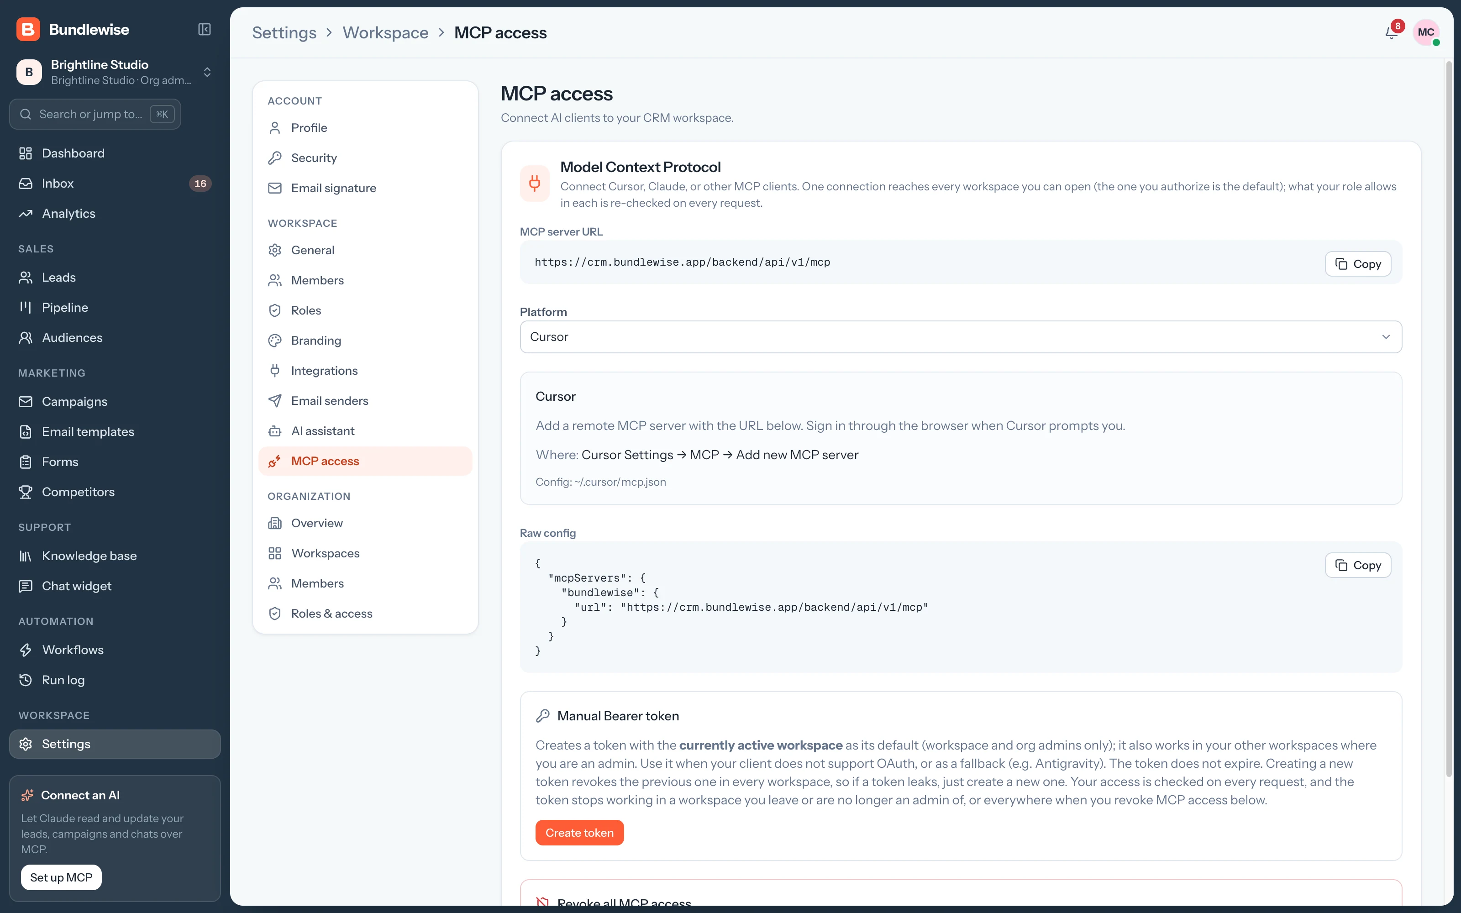The image size is (1461, 913).
Task: Click the AI assistant robot icon
Action: [x=275, y=431]
